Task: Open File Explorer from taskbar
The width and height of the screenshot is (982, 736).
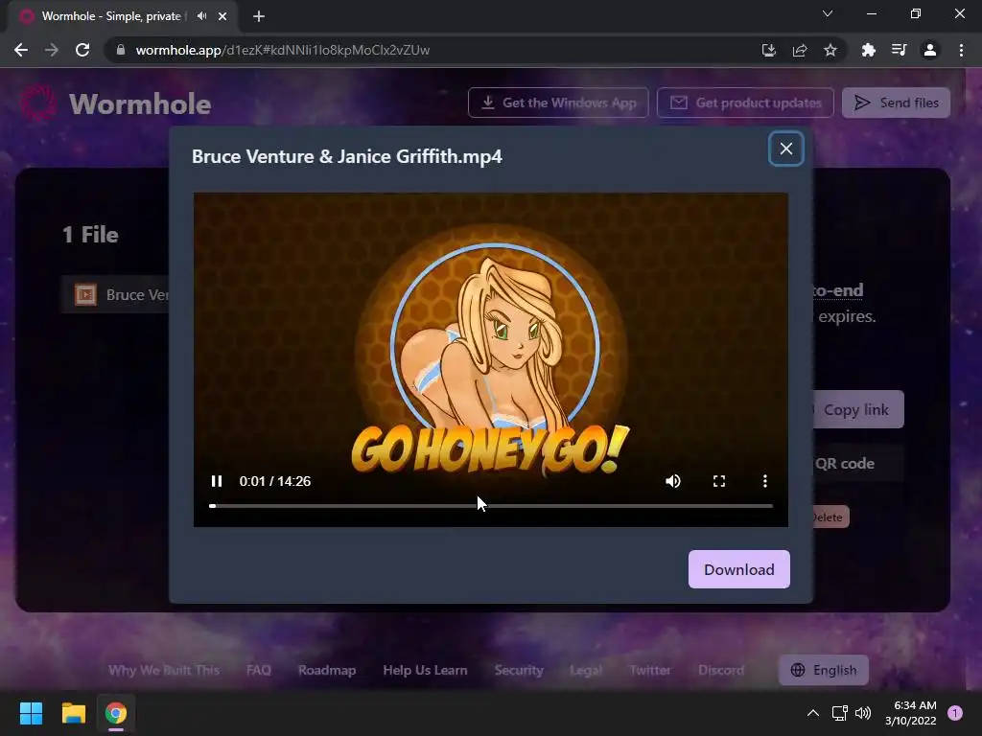Action: pyautogui.click(x=73, y=713)
